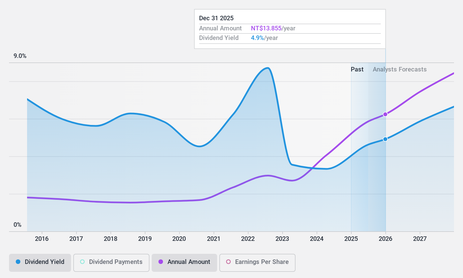Enable the Dividend Payments series
463x278 pixels.
111,263
